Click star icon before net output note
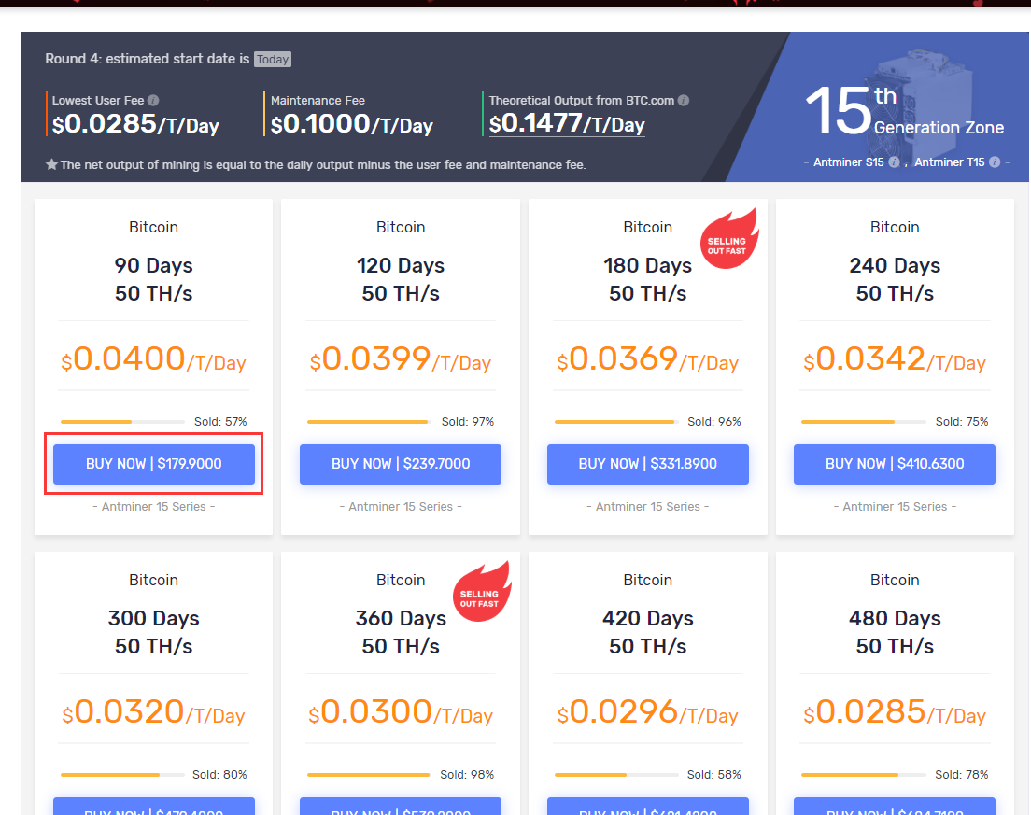The width and height of the screenshot is (1031, 815). tap(51, 164)
